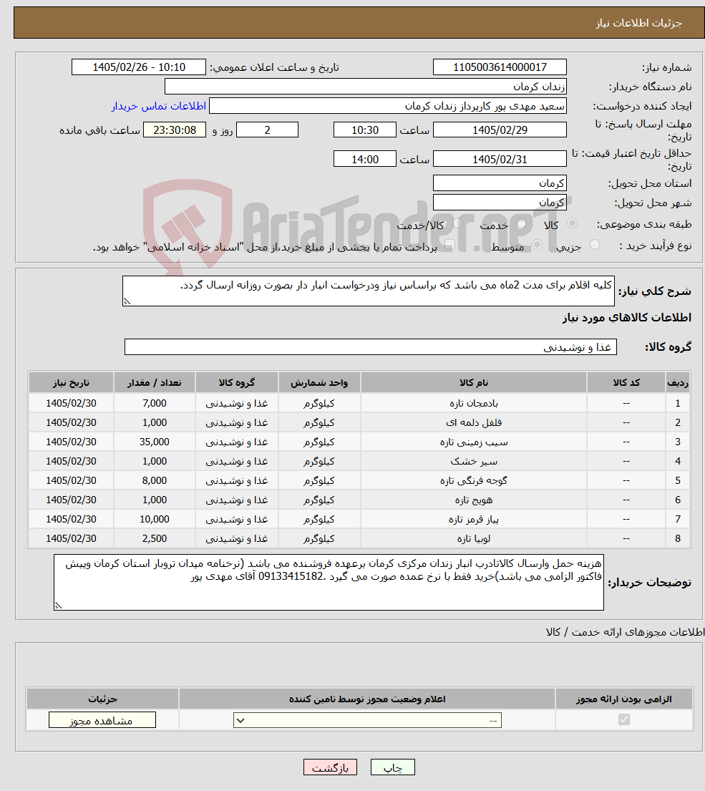Select the فلفل دلمه ای item
Viewport: 705px width, 791px height.
[474, 422]
